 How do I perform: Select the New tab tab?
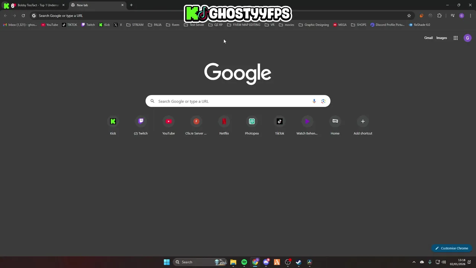(x=97, y=5)
